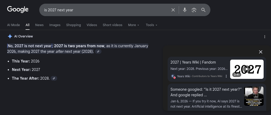
Task: Switch to AI Mode tab
Action: point(13,25)
